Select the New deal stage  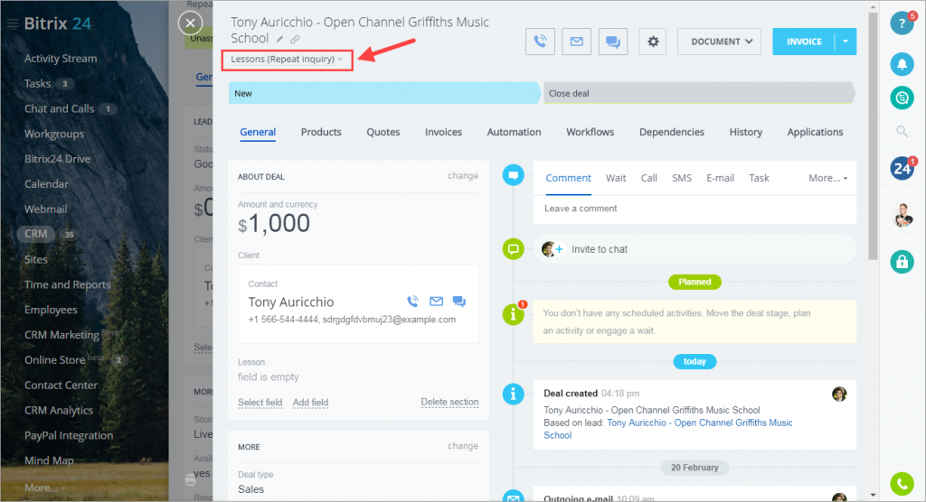pyautogui.click(x=384, y=93)
